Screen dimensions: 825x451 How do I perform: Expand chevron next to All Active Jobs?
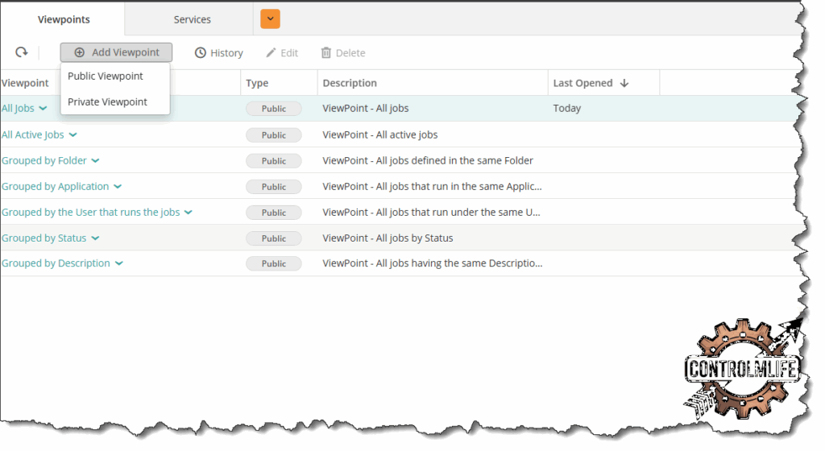coord(73,135)
